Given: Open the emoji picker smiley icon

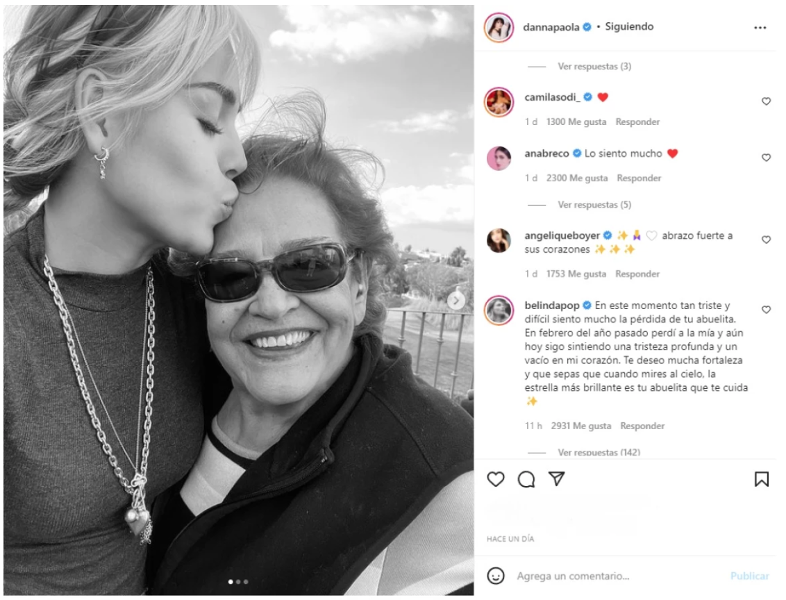Looking at the screenshot, I should 495,576.
